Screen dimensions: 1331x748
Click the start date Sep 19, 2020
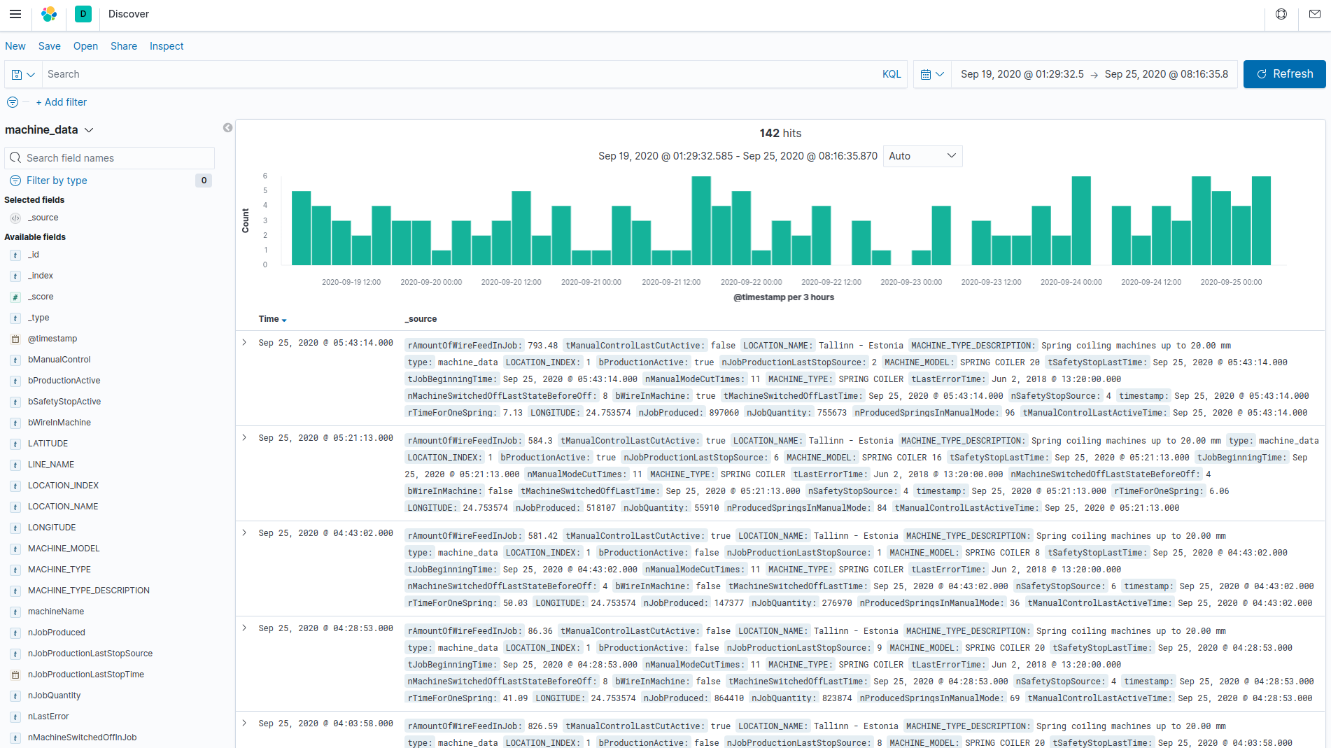tap(1022, 74)
